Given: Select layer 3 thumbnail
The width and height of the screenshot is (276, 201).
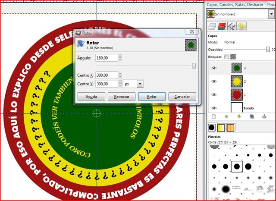Looking at the screenshot, I should (x=237, y=68).
